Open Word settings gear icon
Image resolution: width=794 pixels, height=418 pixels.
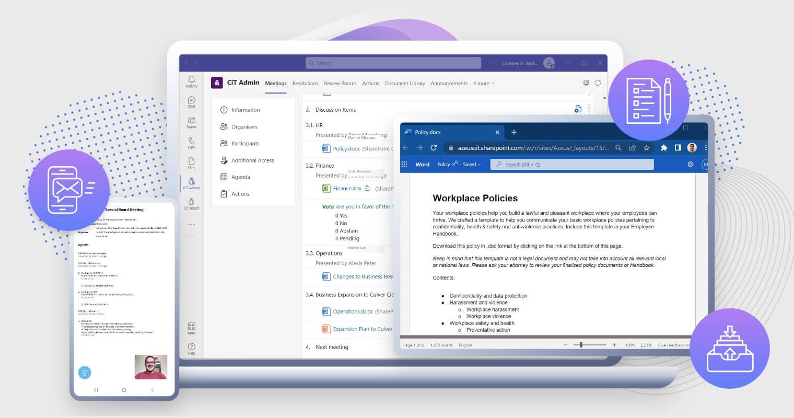pos(690,164)
